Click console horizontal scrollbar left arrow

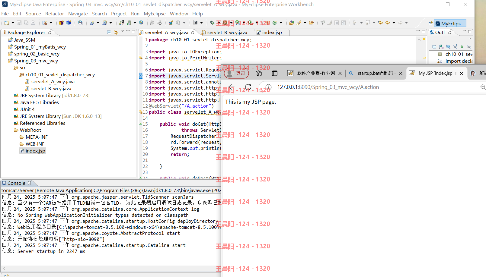[4, 268]
